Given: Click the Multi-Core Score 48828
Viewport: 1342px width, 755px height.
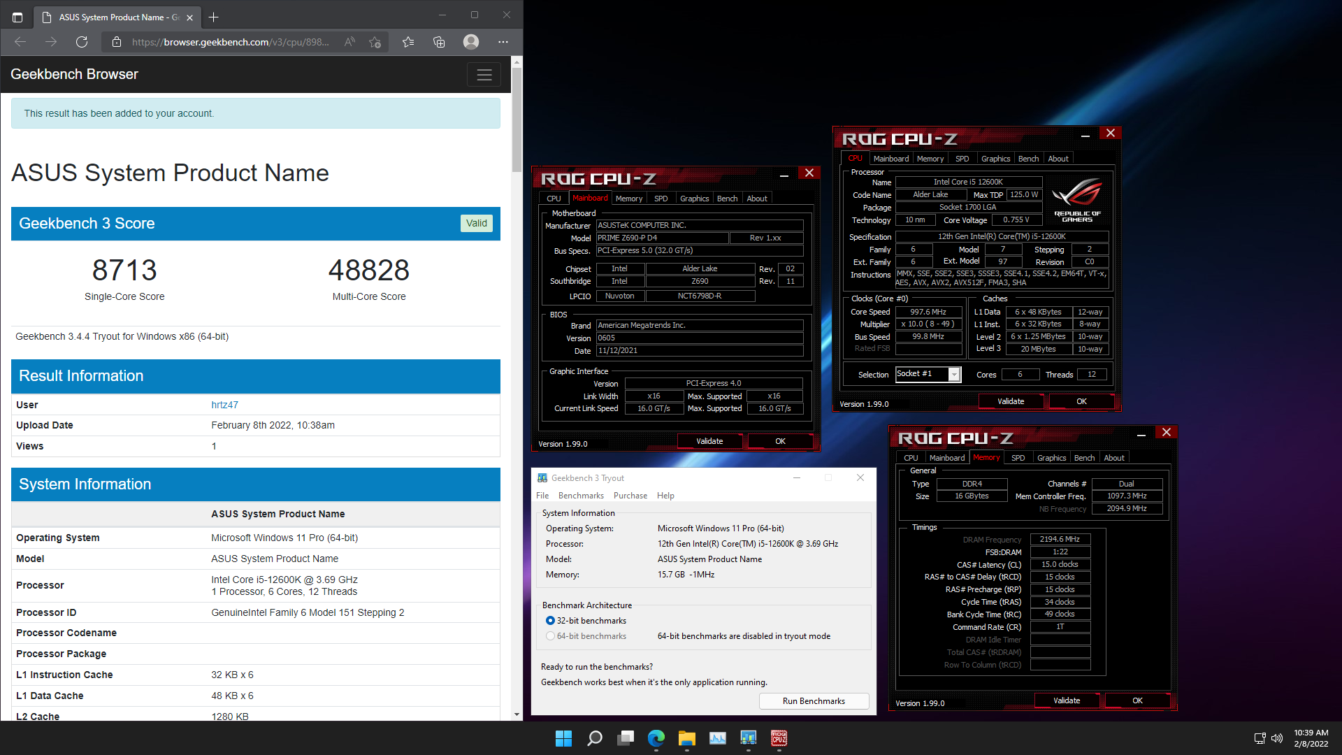Looking at the screenshot, I should [x=369, y=271].
